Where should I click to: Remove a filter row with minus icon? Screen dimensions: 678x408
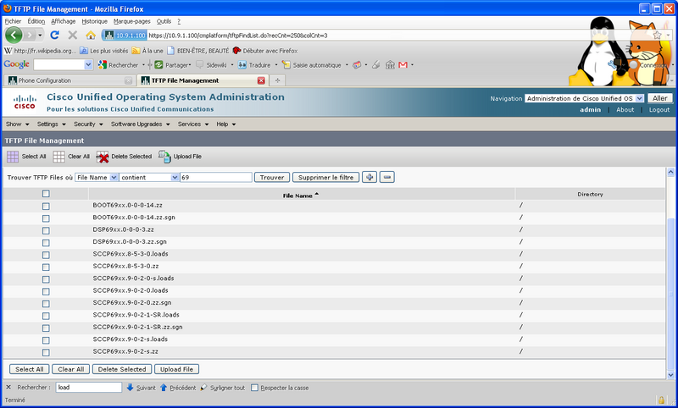point(387,177)
